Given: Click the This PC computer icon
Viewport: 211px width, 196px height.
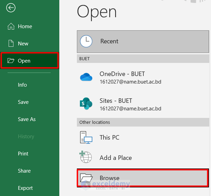Looking at the screenshot, I should pos(86,138).
